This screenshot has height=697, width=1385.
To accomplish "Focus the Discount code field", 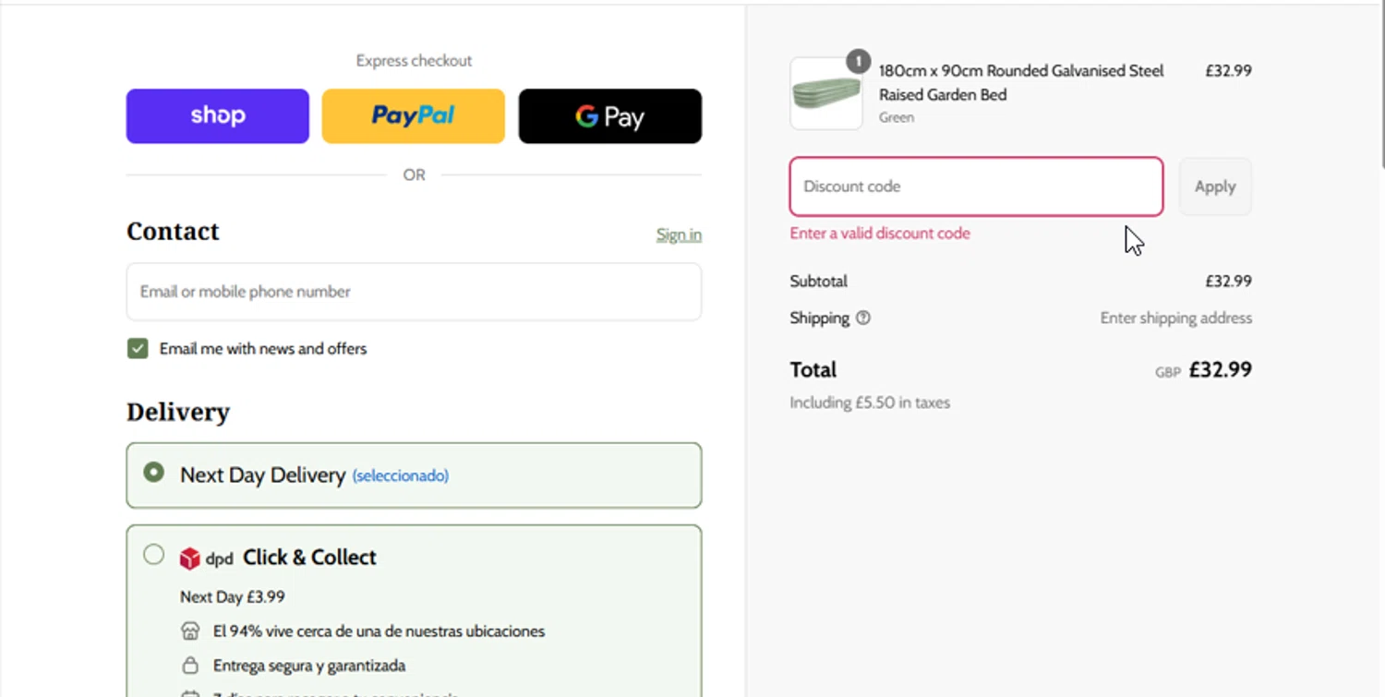I will 976,186.
